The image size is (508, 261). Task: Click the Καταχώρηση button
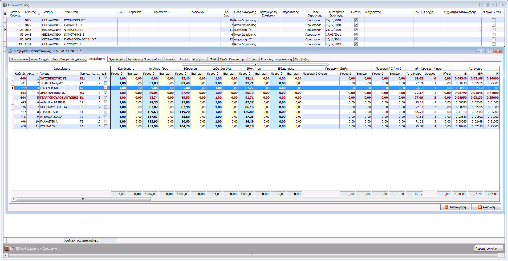[455, 207]
